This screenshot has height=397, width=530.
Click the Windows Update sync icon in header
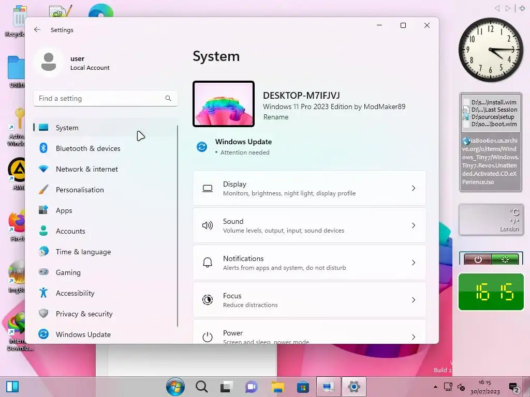[202, 147]
